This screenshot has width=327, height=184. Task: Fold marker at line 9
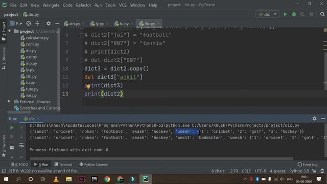[x=82, y=60]
